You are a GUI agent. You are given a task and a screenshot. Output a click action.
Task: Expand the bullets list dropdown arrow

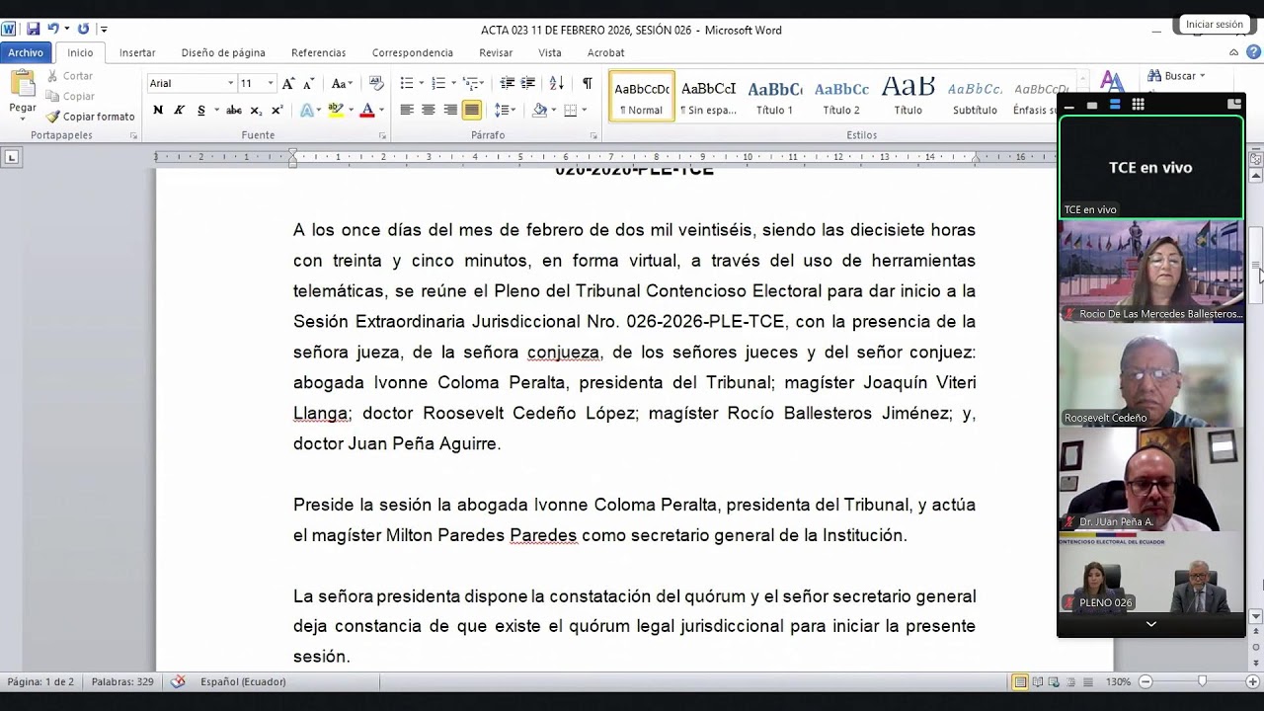point(421,84)
